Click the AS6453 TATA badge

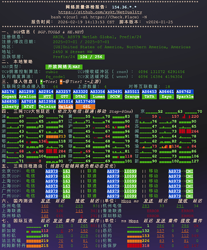pos(149,94)
